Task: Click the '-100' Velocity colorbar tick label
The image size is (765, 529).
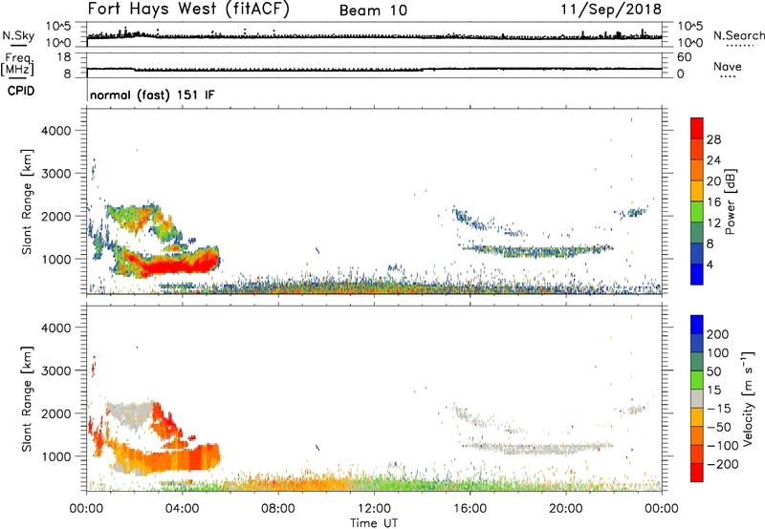Action: click(723, 445)
